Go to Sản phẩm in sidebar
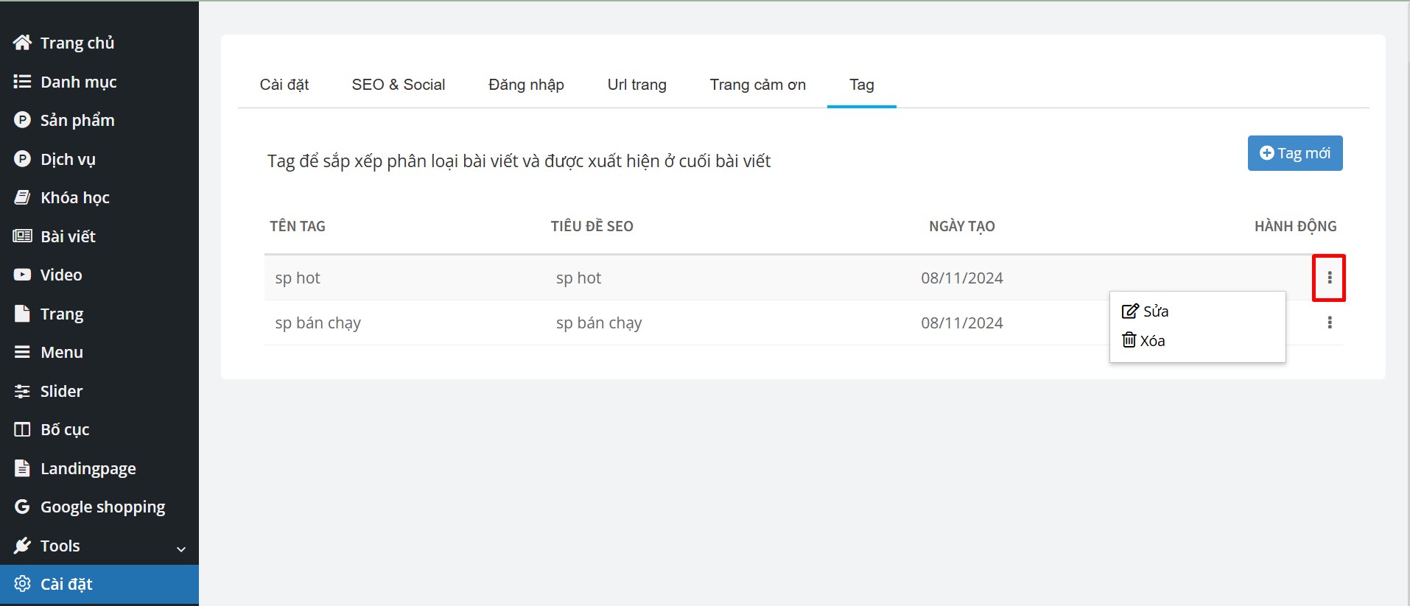 click(x=77, y=120)
